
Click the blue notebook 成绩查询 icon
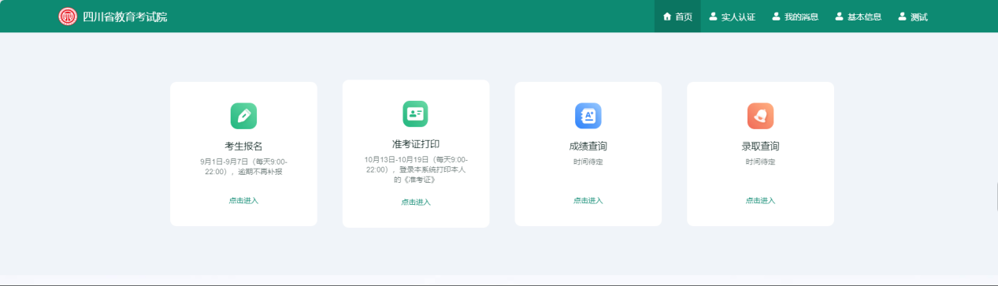tap(588, 116)
